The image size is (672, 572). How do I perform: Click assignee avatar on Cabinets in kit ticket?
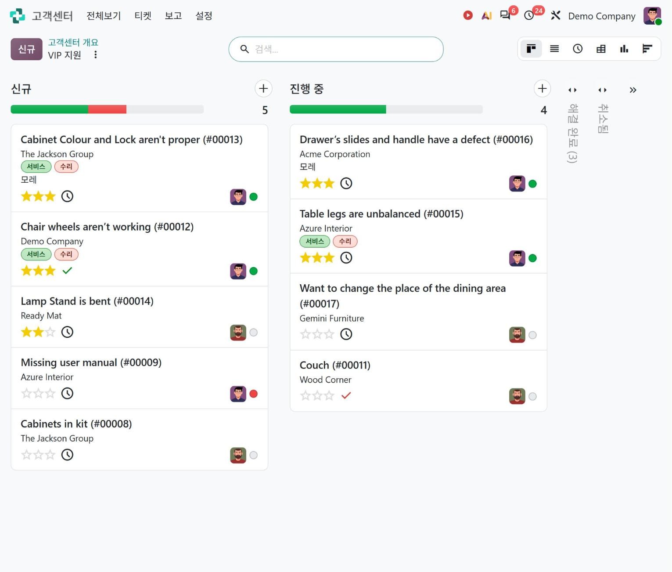[x=238, y=455]
